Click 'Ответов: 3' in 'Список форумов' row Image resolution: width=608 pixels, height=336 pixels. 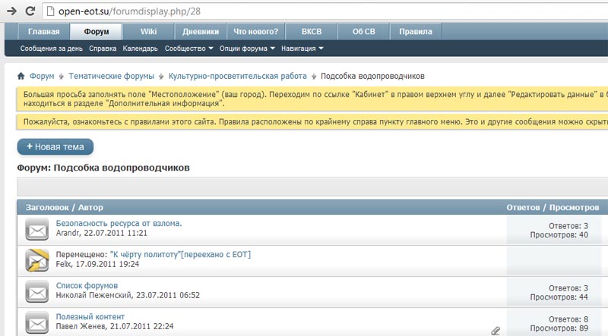(x=568, y=288)
